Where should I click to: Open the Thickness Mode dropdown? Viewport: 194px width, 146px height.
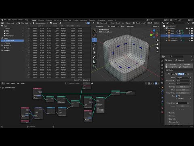pos(183,81)
